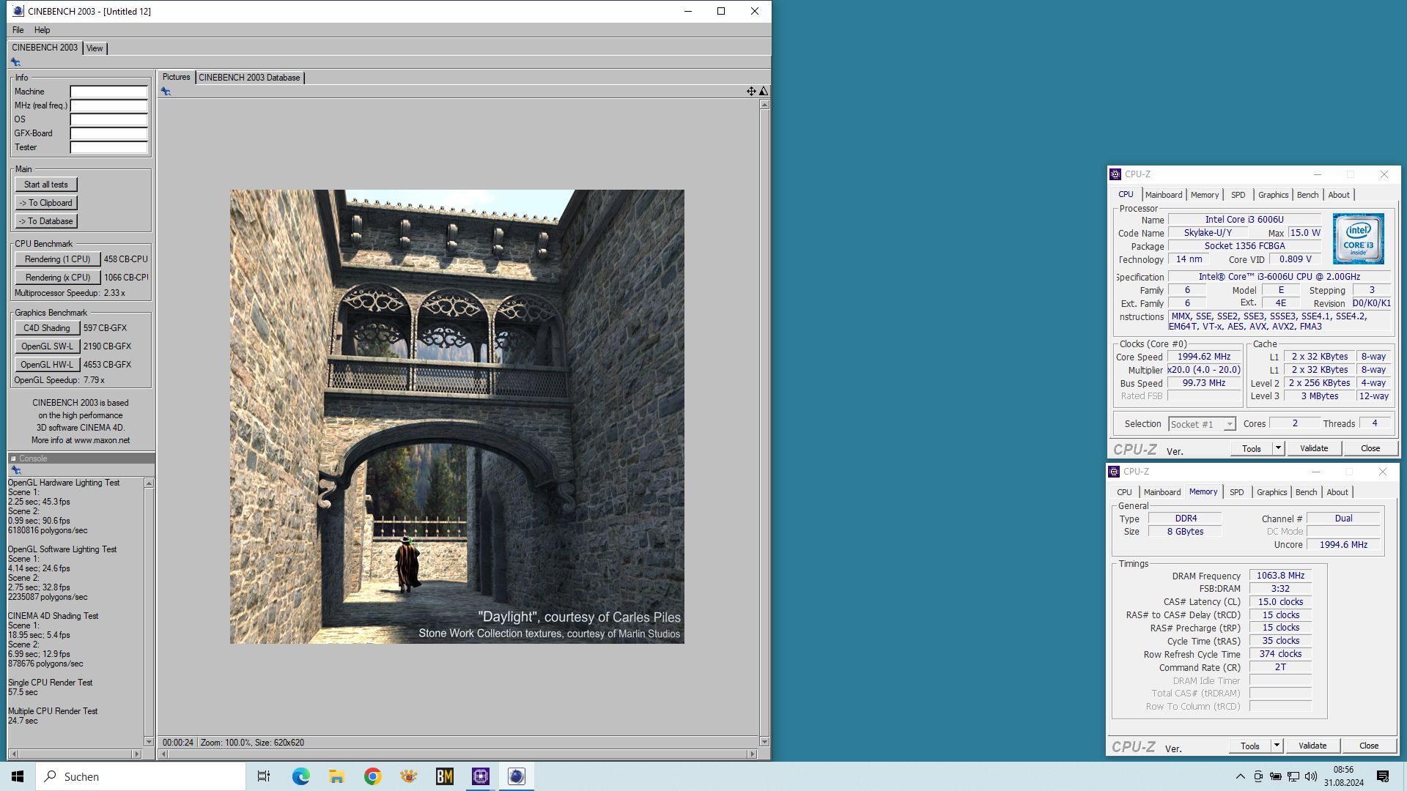Viewport: 1407px width, 791px height.
Task: Open the Graphics tab in the lower CPU-Z window
Action: [x=1271, y=492]
